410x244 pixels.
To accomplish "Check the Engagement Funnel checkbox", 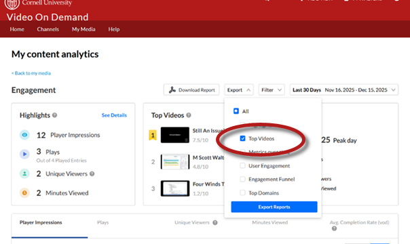I will tap(242, 180).
